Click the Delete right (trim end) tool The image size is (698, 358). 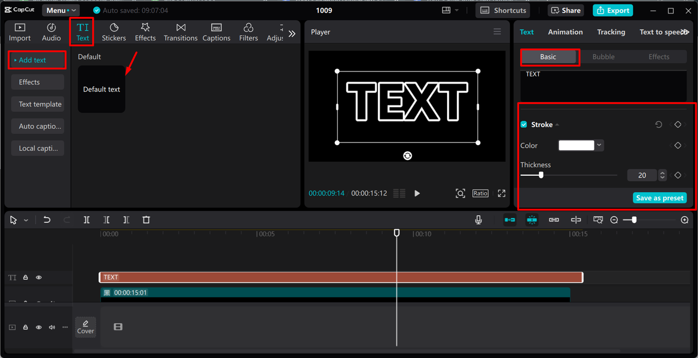click(126, 219)
